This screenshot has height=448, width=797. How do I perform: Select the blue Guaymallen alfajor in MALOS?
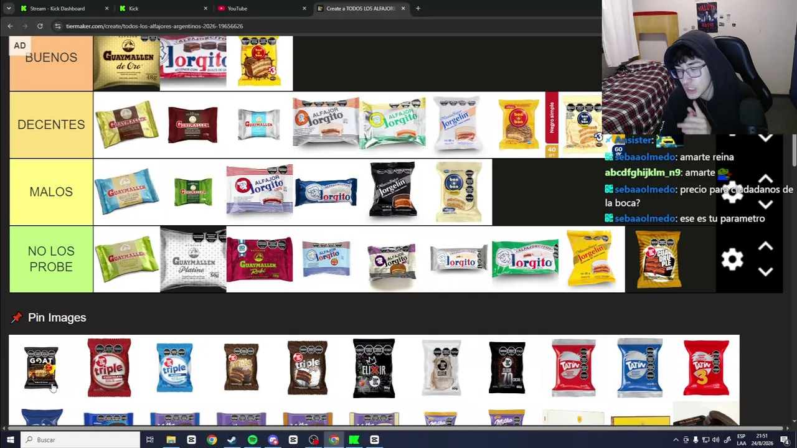pos(126,190)
